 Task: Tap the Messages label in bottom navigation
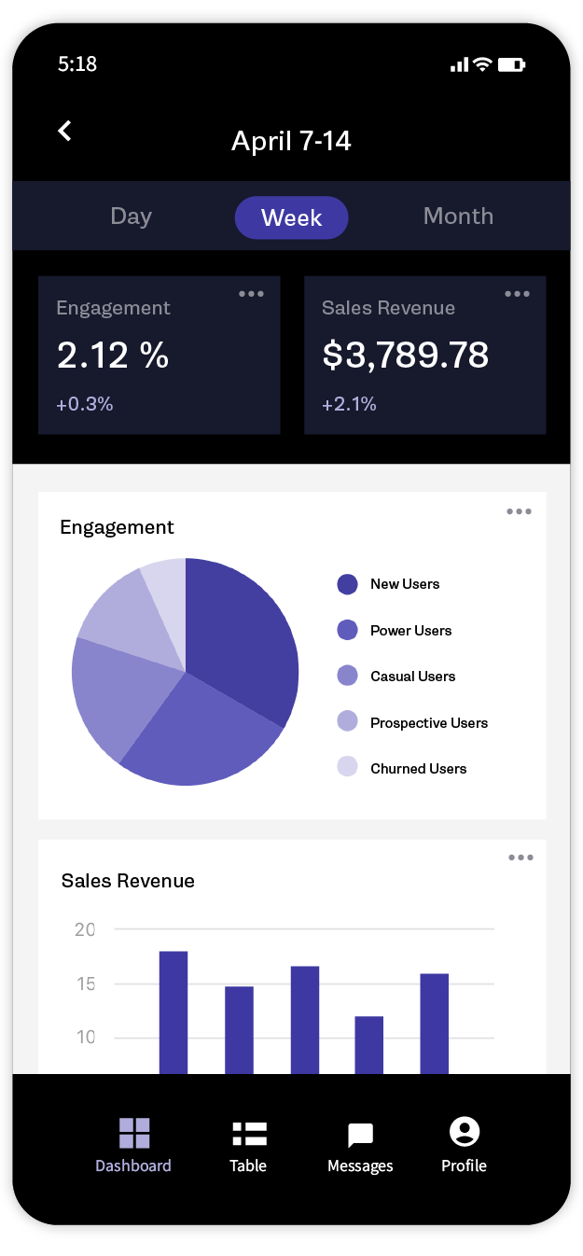tap(360, 1166)
